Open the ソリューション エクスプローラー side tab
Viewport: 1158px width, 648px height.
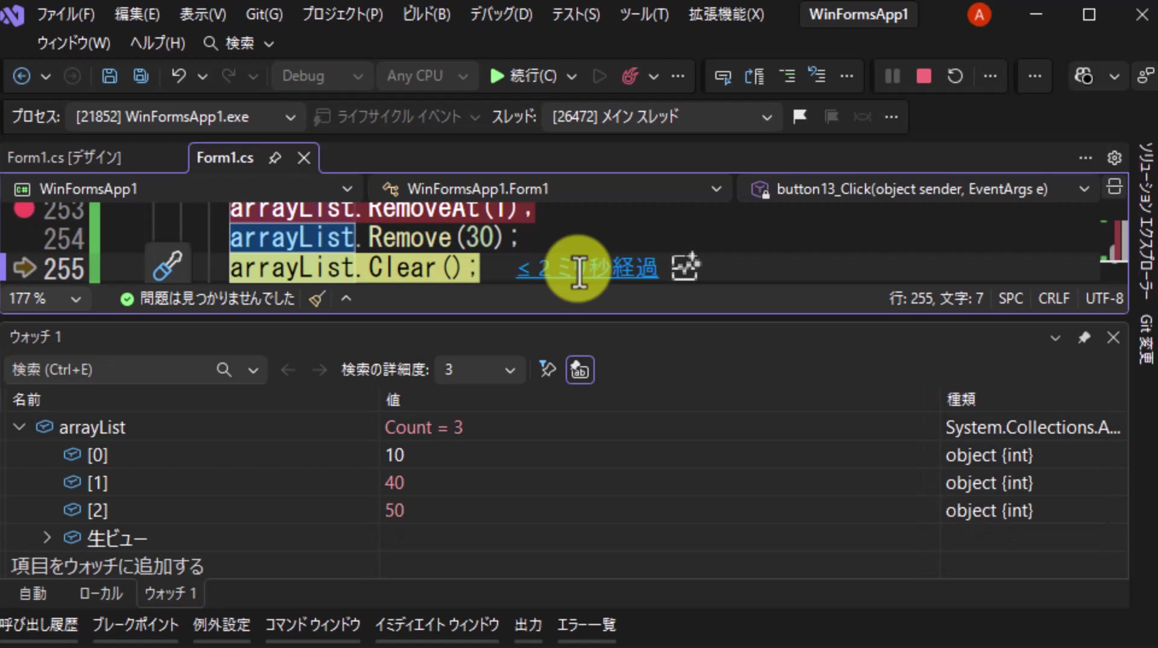click(1146, 220)
